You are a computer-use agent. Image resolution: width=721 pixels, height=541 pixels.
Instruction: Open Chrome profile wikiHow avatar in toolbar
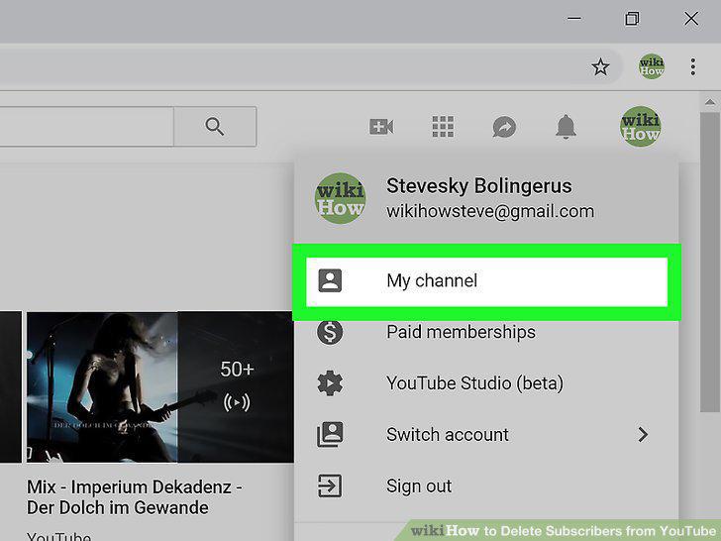pos(651,66)
